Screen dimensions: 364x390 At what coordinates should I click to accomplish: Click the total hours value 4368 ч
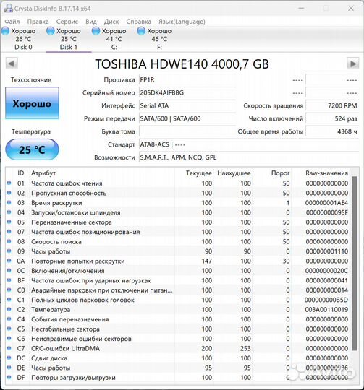point(332,132)
